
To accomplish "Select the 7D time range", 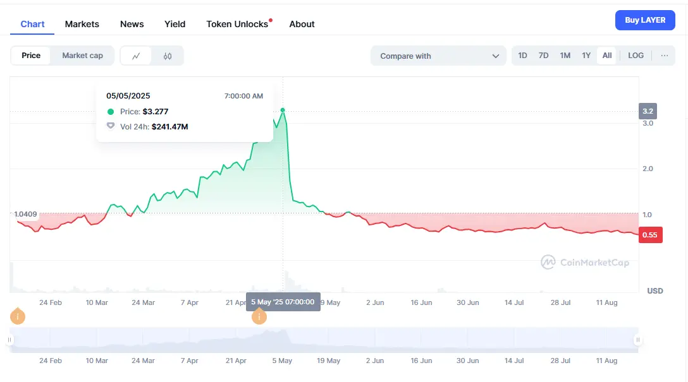I will tap(543, 56).
